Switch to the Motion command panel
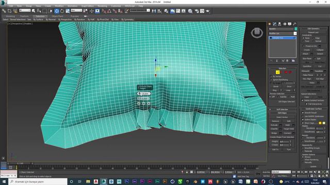The width and height of the screenshot is (330, 185). click(285, 24)
